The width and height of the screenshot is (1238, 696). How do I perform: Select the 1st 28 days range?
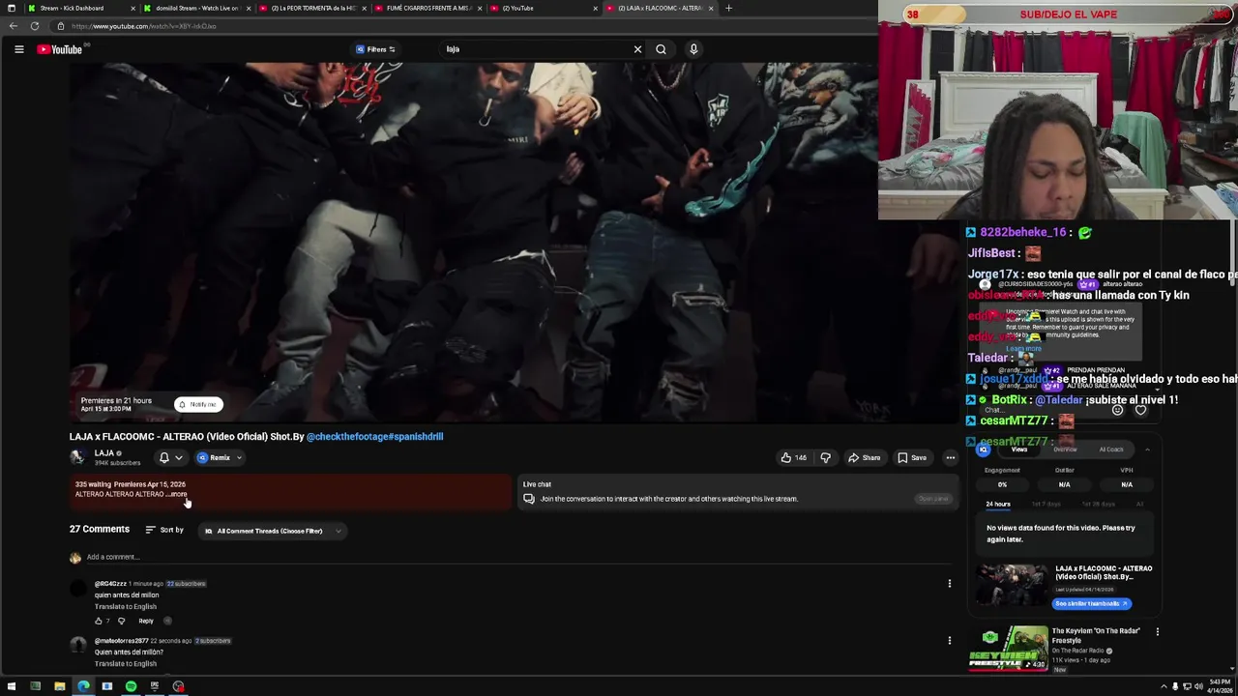[1098, 504]
